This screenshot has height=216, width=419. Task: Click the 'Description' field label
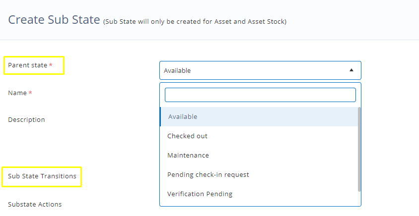(26, 120)
